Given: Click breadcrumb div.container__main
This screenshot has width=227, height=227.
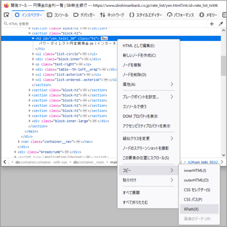Looking at the screenshot, I should pyautogui.click(x=89, y=162).
